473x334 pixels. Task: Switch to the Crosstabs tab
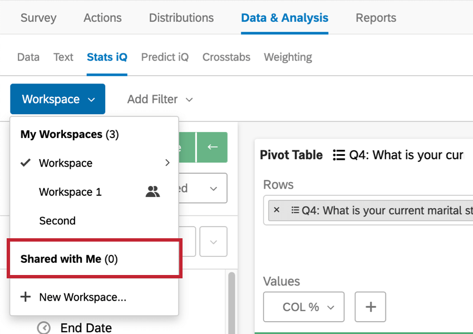[x=226, y=57]
